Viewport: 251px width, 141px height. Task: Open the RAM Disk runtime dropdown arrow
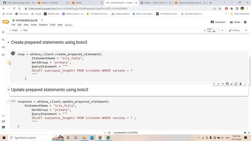pos(222,30)
